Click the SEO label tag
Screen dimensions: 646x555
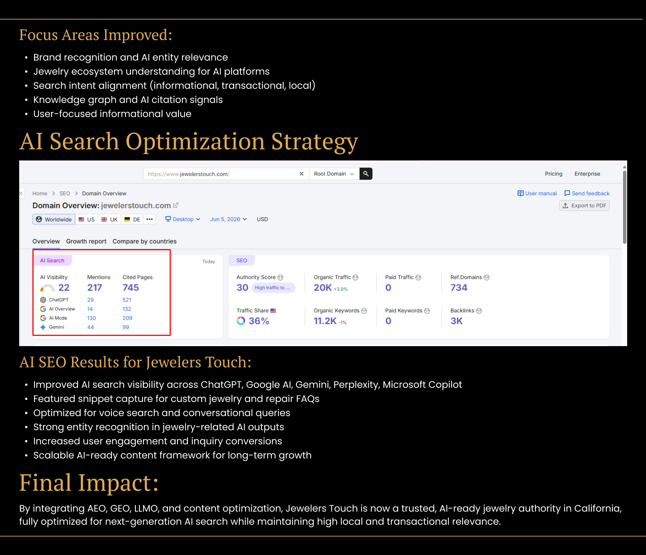pyautogui.click(x=242, y=260)
